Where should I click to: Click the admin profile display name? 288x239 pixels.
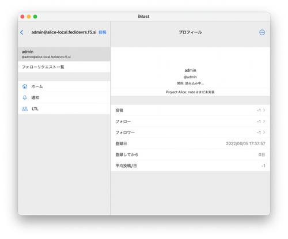tap(190, 70)
